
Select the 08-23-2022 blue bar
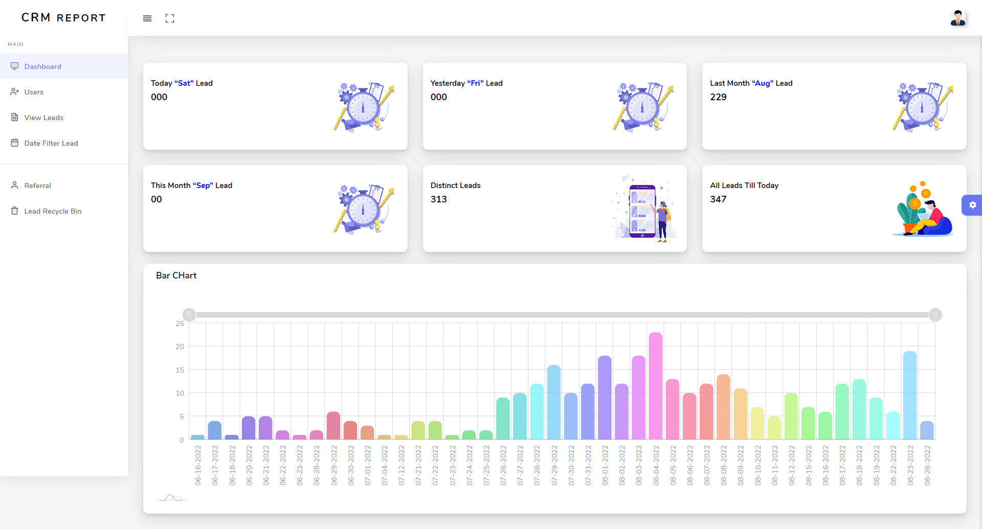point(910,395)
